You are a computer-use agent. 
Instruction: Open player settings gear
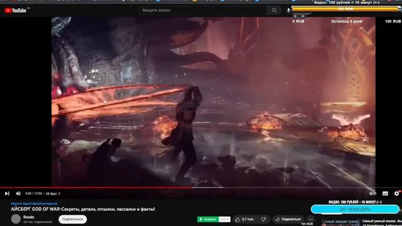[396, 193]
